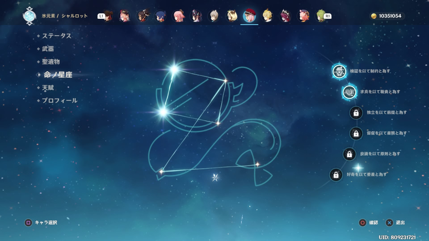This screenshot has height=241, width=429.
Task: Select the maroon-haired nun character portrait
Action: coord(285,16)
